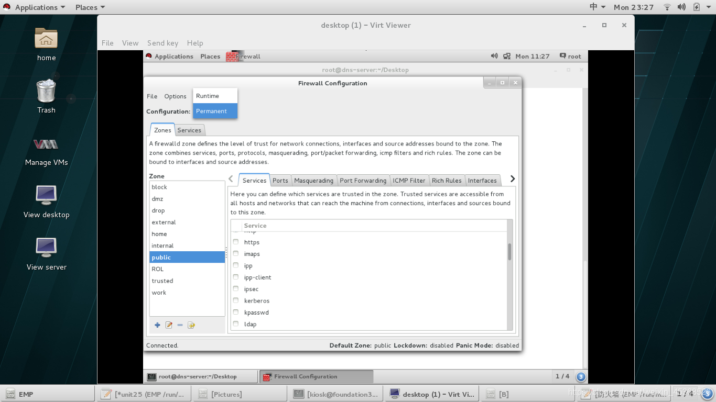The height and width of the screenshot is (402, 716).
Task: Open Virt Viewer View menu
Action: pyautogui.click(x=130, y=43)
